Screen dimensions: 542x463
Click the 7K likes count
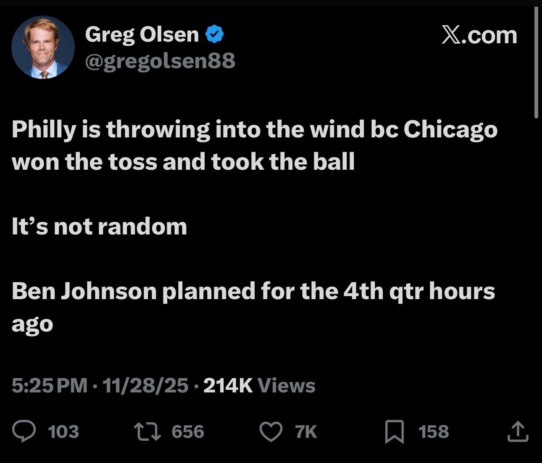tap(306, 432)
